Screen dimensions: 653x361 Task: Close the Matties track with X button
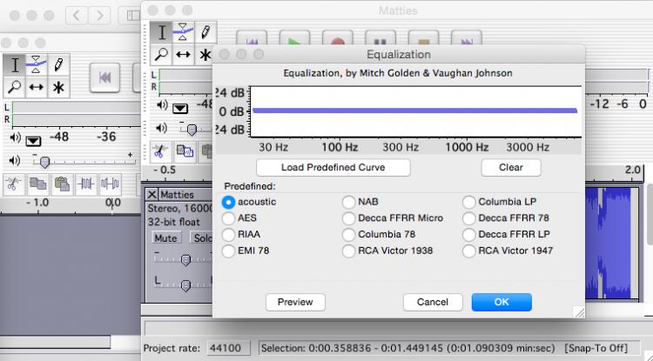152,194
